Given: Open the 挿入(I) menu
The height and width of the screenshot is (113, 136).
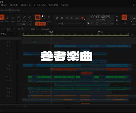Looking at the screenshot, I should (4, 5).
